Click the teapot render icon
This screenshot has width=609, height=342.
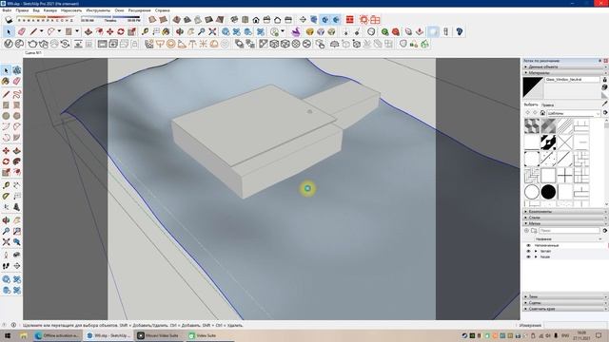(x=32, y=44)
